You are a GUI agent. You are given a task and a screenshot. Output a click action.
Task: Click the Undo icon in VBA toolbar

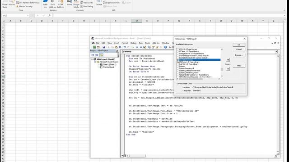[125, 47]
